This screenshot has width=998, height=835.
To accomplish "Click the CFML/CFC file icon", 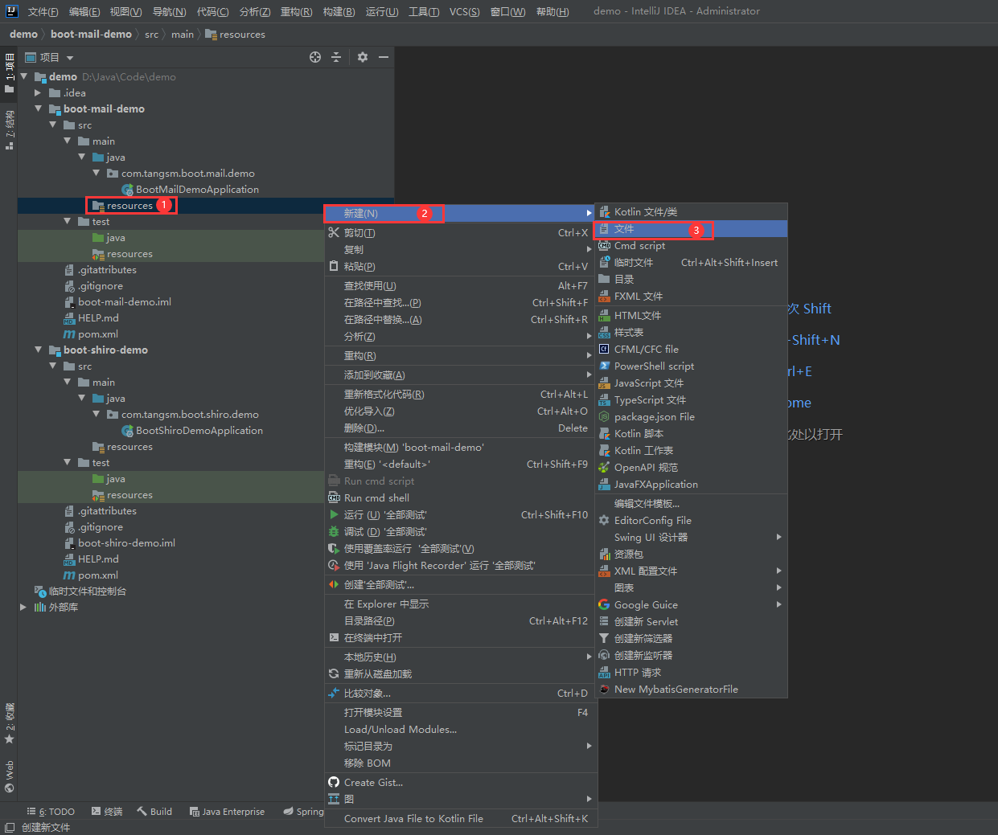I will (604, 349).
